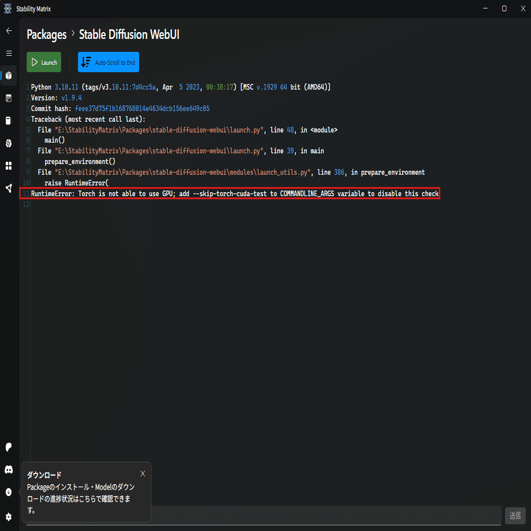The width and height of the screenshot is (531, 531).
Task: Launch the Stable Diffusion WebUI package
Action: point(44,62)
